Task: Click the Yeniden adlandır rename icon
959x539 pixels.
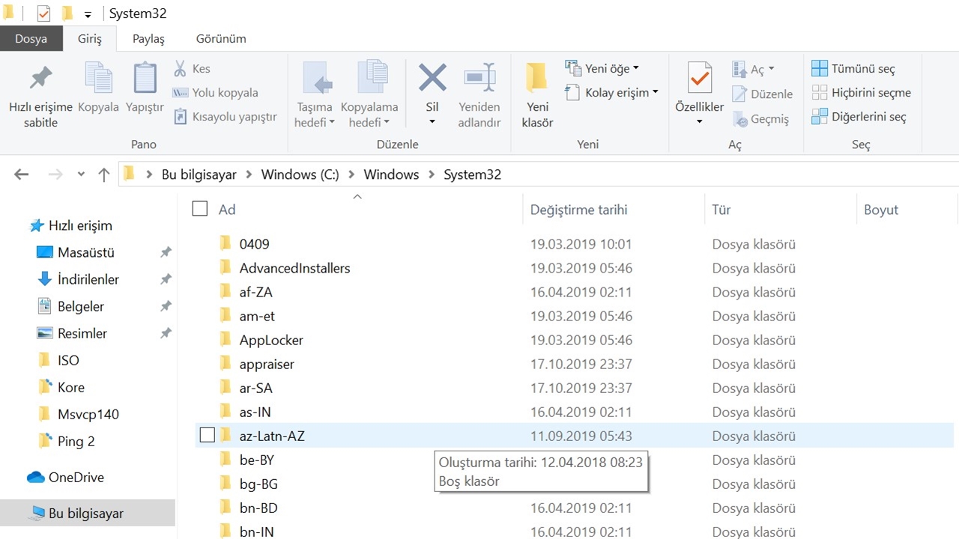Action: 479,79
